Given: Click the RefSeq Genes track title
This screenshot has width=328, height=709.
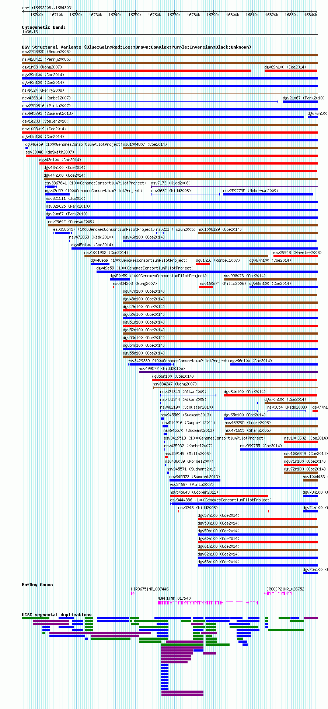Looking at the screenshot, I should 37,585.
